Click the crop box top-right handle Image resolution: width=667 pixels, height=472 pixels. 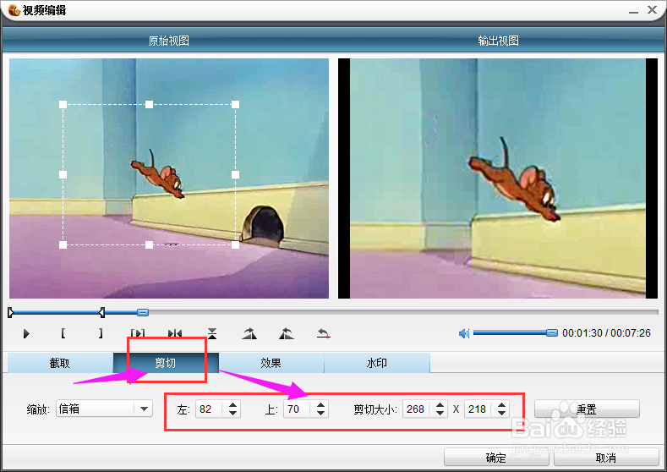tap(235, 104)
